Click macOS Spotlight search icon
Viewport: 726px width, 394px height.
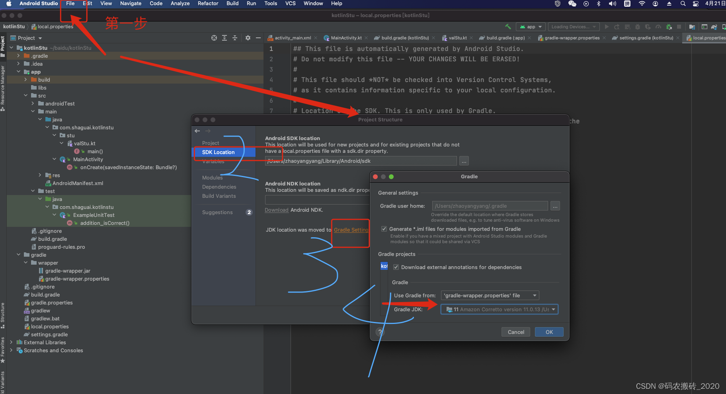(683, 4)
